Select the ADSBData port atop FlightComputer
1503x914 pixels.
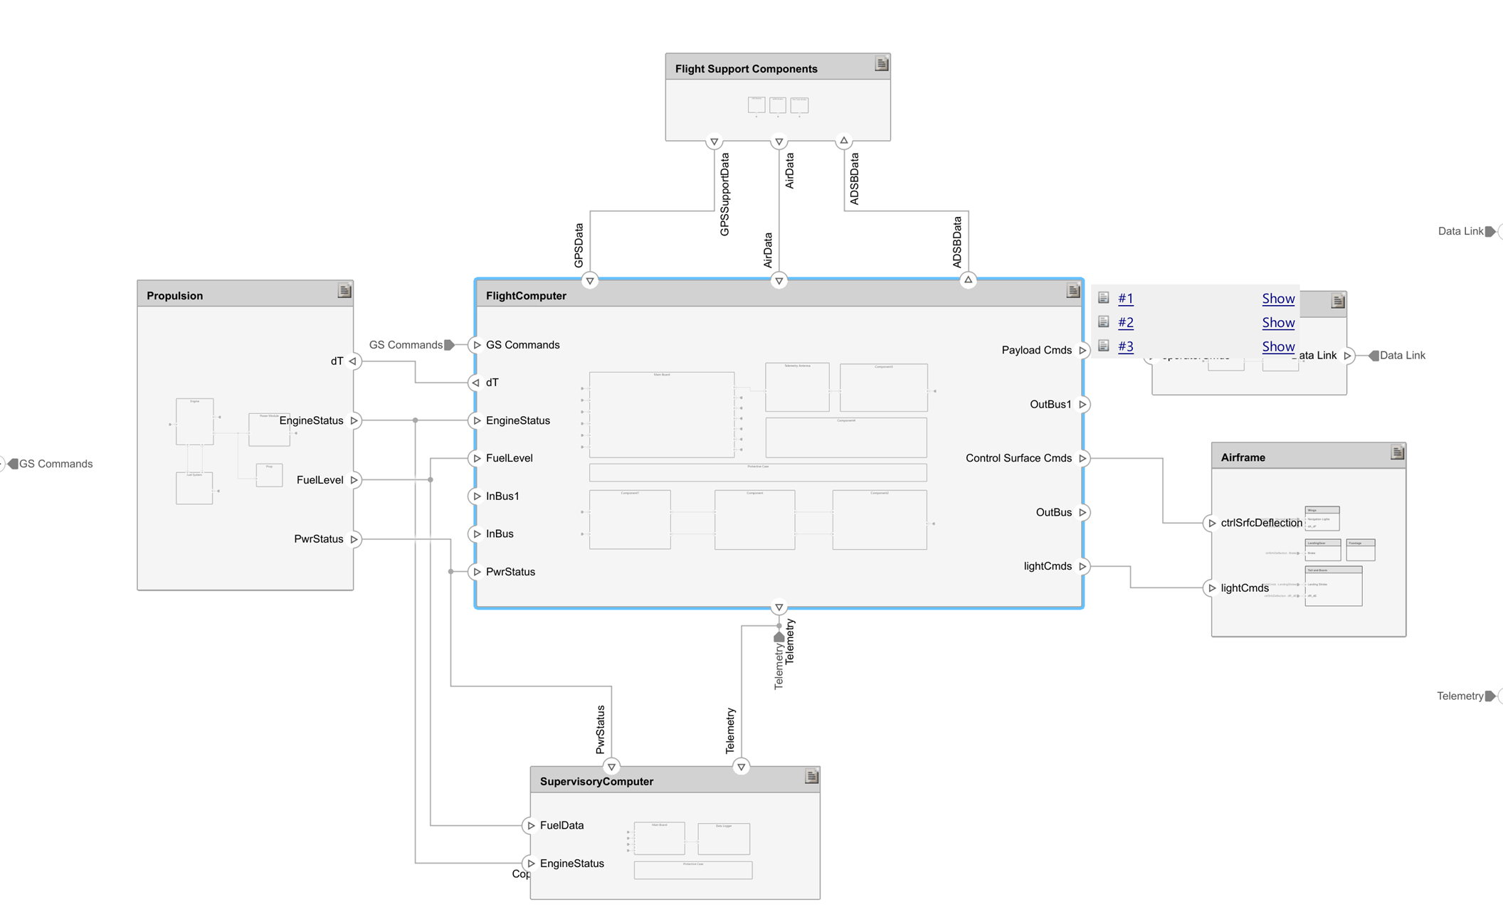pyautogui.click(x=968, y=280)
